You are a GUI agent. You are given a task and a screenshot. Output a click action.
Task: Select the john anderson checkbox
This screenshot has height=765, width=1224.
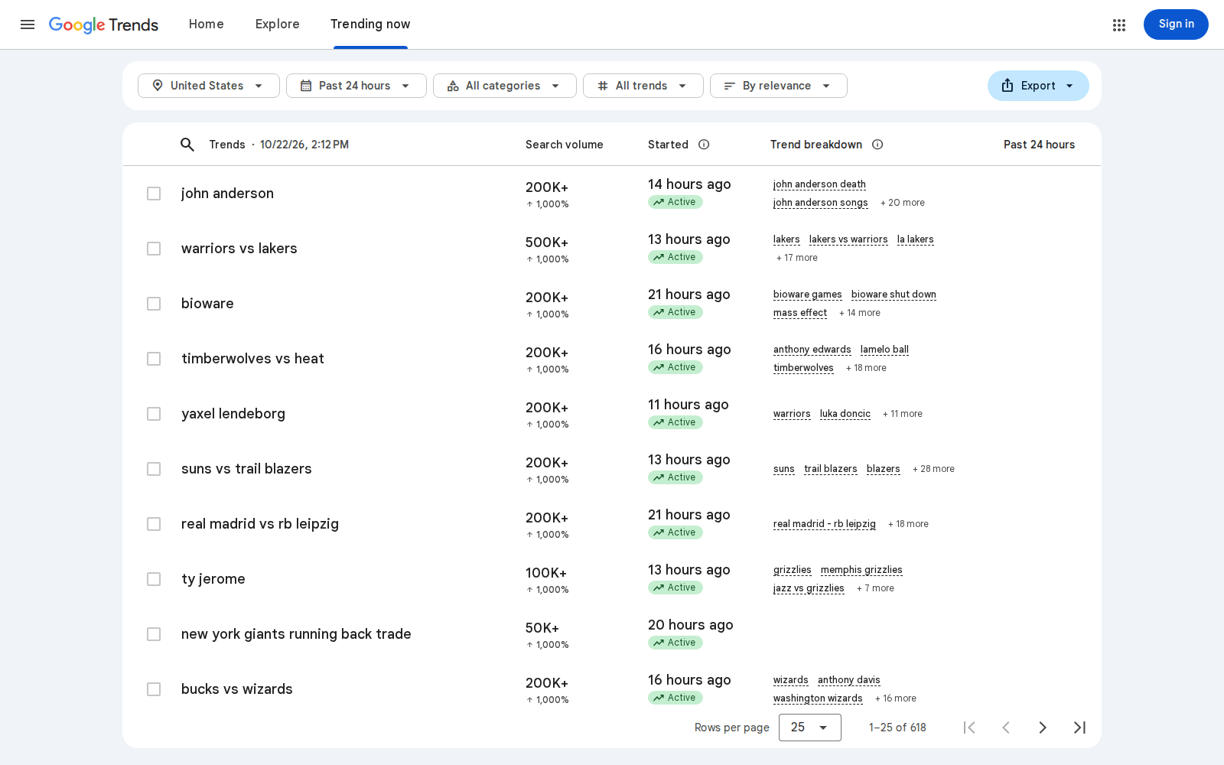pos(154,194)
